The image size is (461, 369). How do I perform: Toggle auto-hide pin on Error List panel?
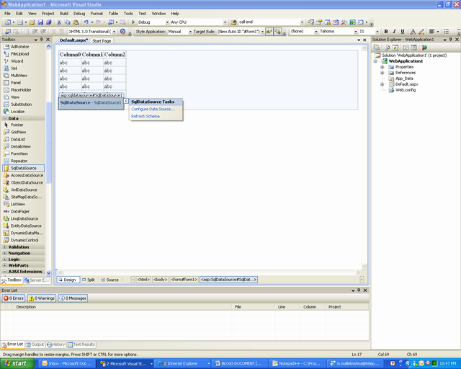coord(359,290)
